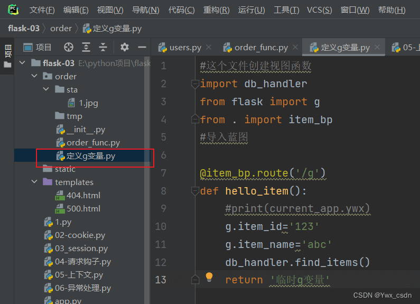Image resolution: width=420 pixels, height=304 pixels.
Task: Close the order_func.py editor tab
Action: click(x=295, y=48)
